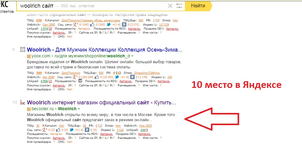This screenshot has width=302, height=152.
Task: Click ТИЦ value 650 in top result
Action: [39, 20]
